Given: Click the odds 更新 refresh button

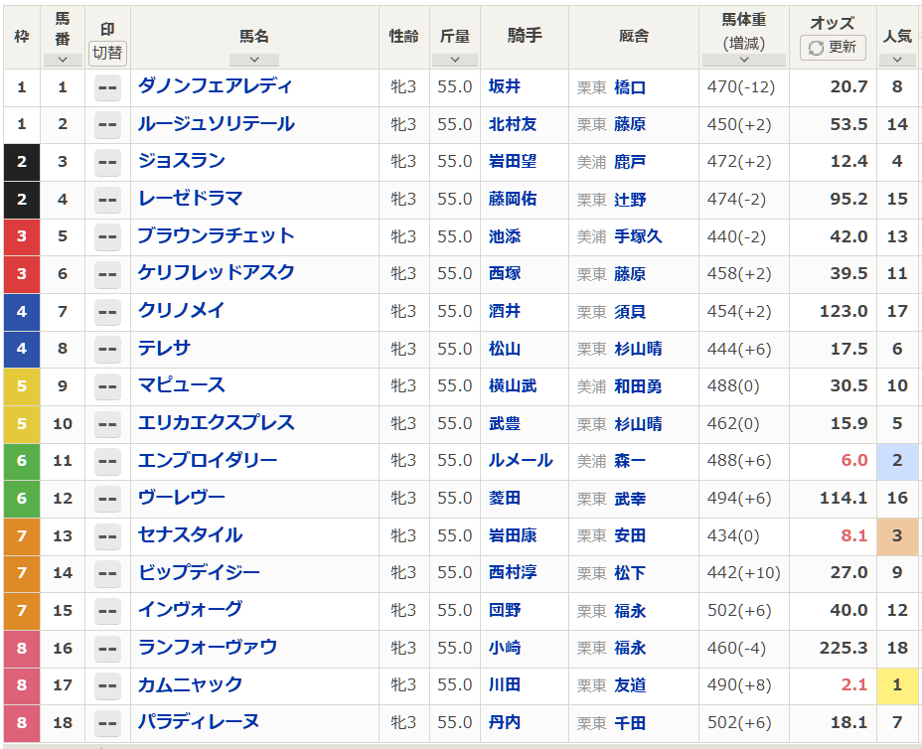Looking at the screenshot, I should tap(833, 48).
